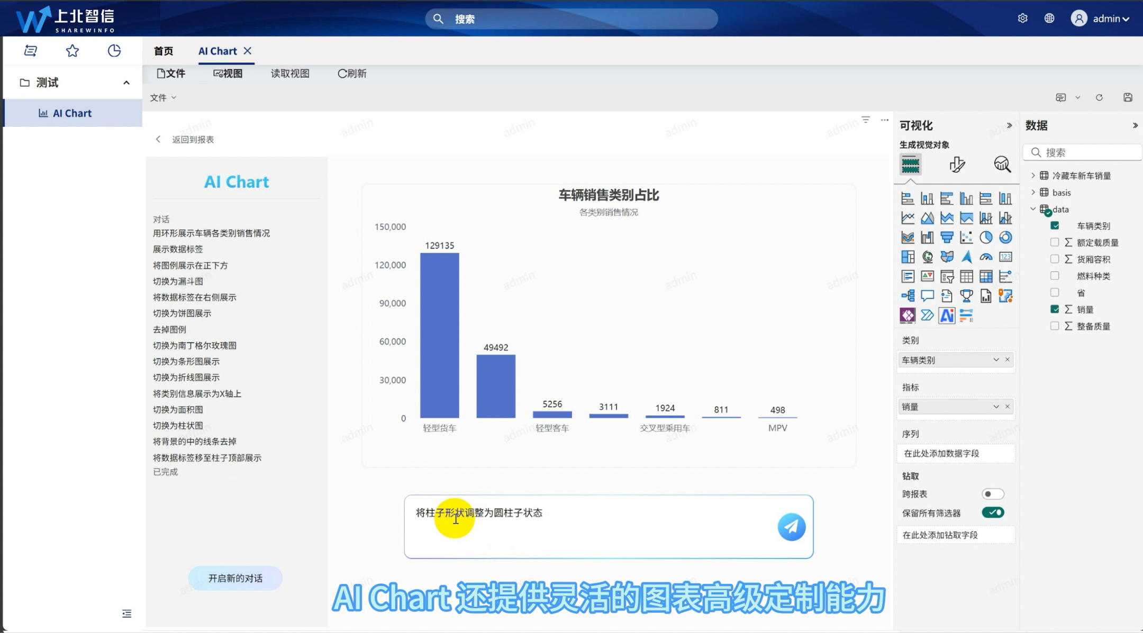Viewport: 1143px width, 633px height.
Task: Open the favorites star icon
Action: click(x=72, y=51)
